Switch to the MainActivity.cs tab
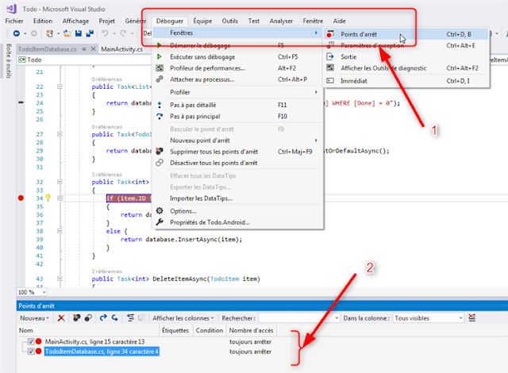508x373 pixels. tap(121, 49)
